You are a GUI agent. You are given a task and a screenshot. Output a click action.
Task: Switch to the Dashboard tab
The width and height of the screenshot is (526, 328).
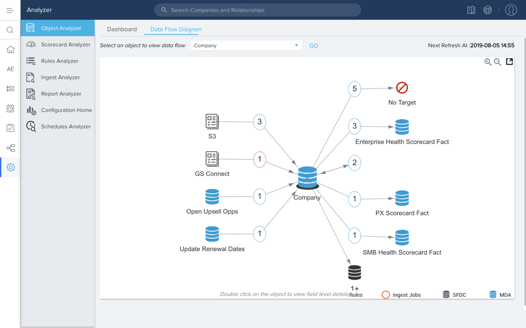[x=122, y=30]
